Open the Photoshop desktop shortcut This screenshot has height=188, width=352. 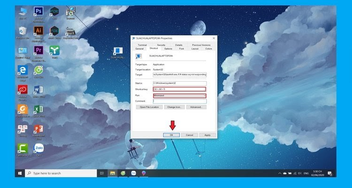click(38, 11)
